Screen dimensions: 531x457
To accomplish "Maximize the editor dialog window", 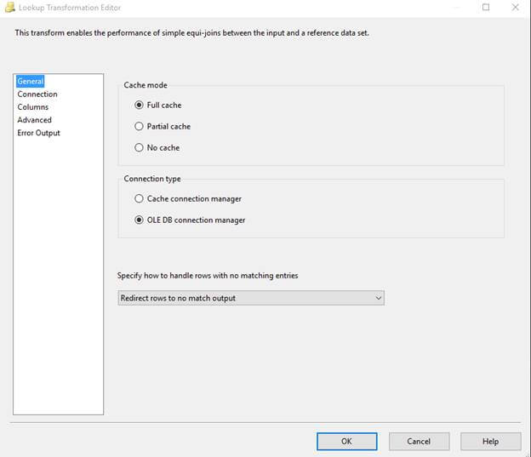I will click(486, 8).
